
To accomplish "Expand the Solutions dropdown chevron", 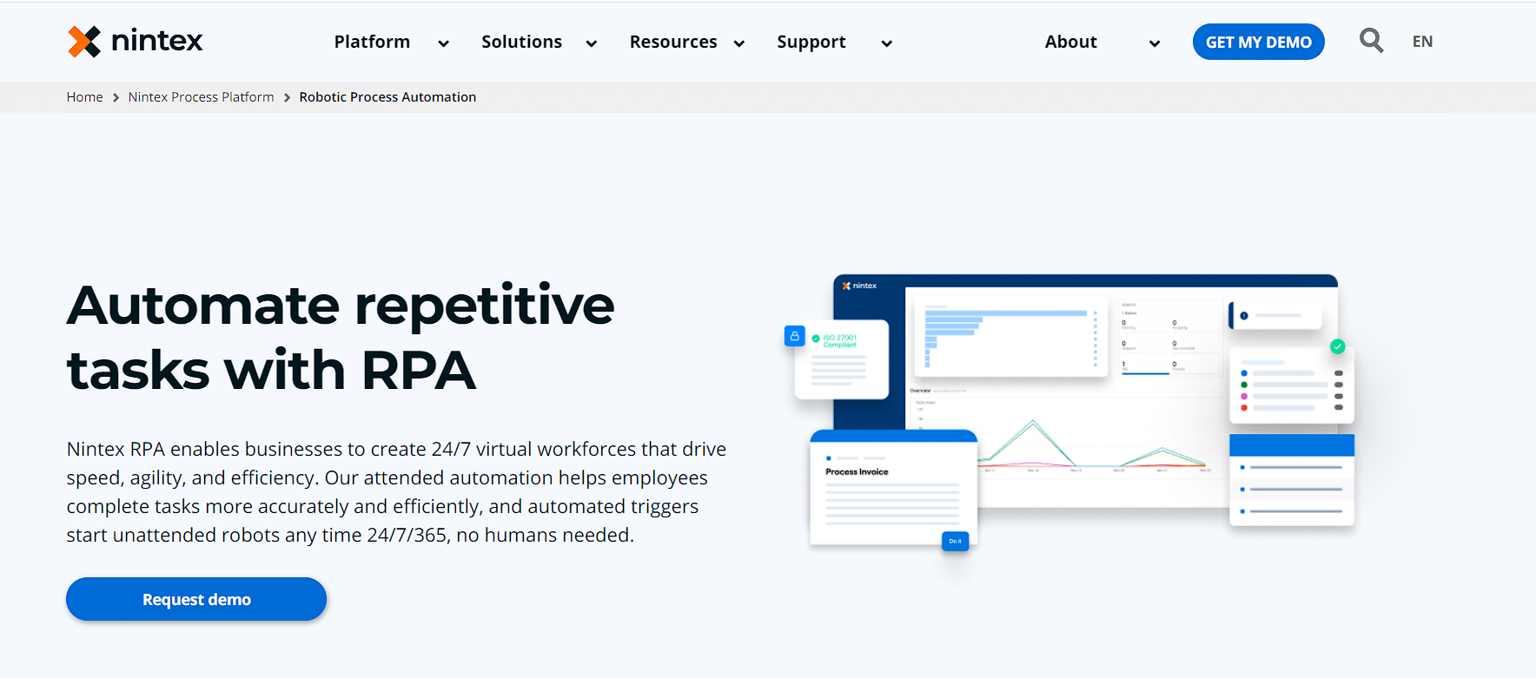I will (592, 43).
